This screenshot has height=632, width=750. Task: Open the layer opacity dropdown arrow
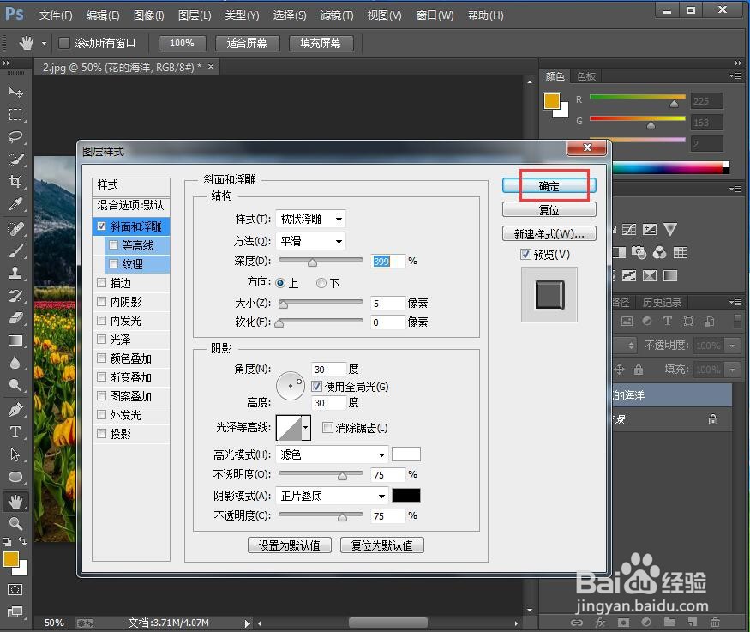[x=732, y=345]
